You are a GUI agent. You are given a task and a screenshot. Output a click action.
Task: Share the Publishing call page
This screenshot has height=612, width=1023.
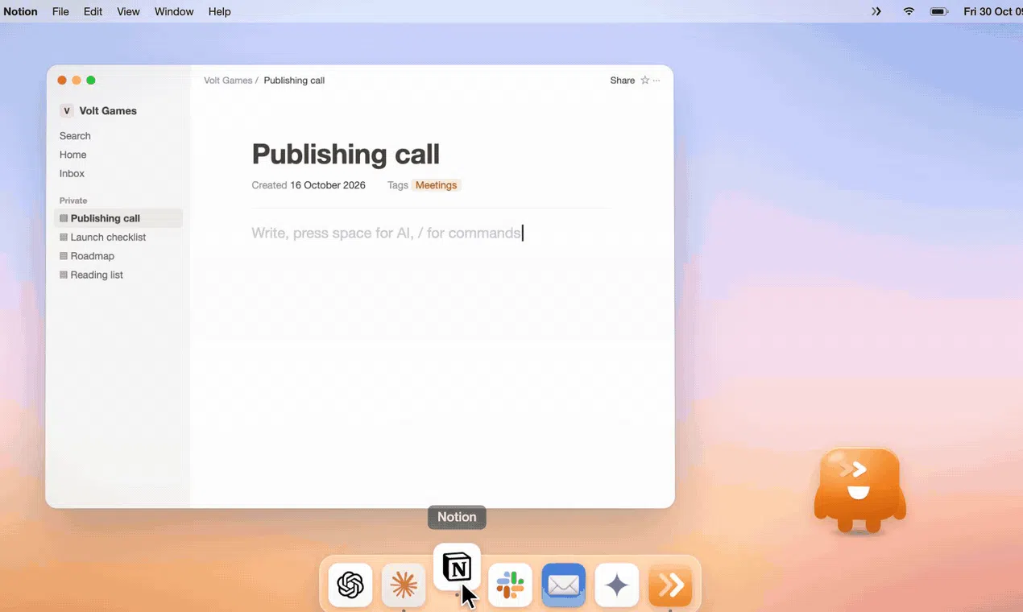pyautogui.click(x=623, y=81)
